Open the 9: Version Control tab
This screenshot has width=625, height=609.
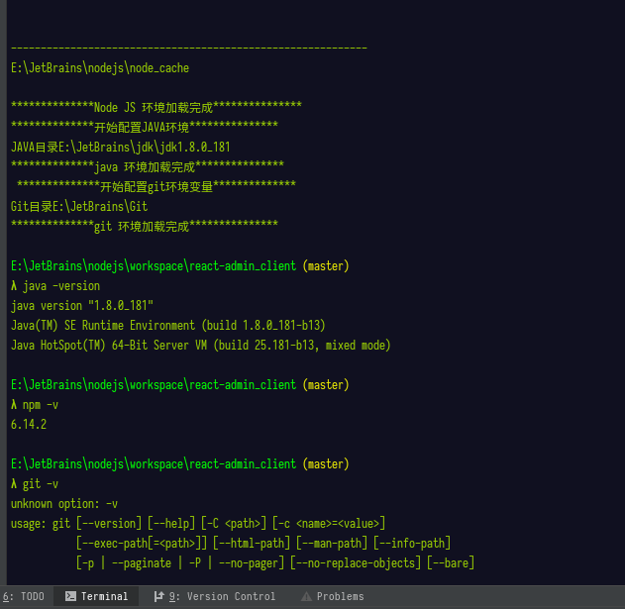tap(215, 596)
